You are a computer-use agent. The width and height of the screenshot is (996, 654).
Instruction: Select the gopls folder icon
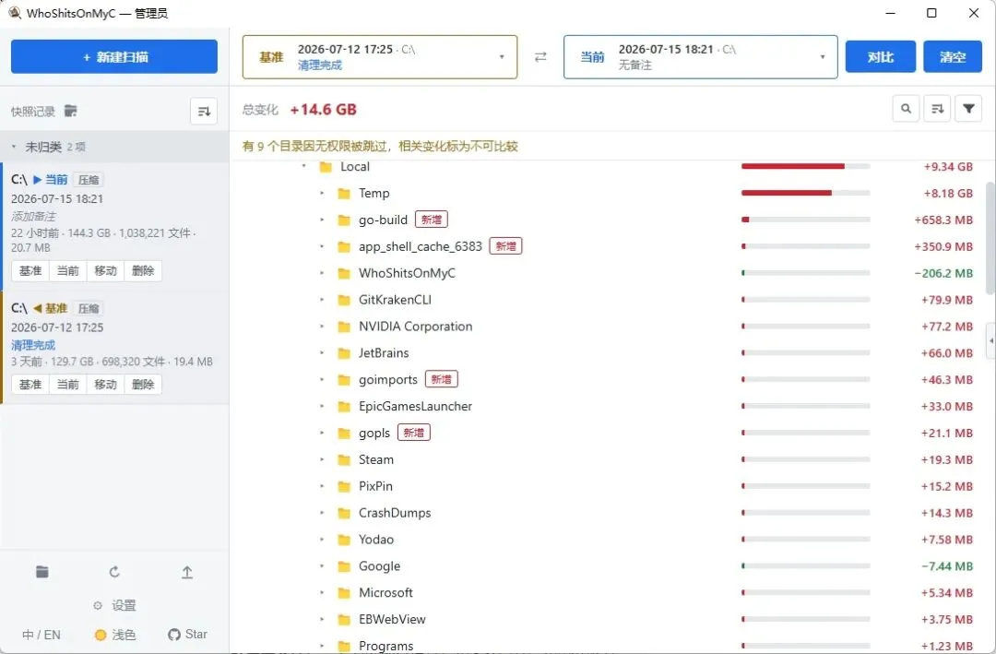coord(344,434)
